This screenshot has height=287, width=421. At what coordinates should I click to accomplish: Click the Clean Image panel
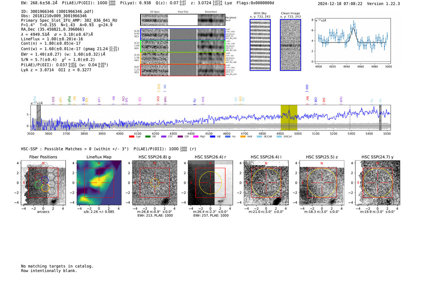290,45
